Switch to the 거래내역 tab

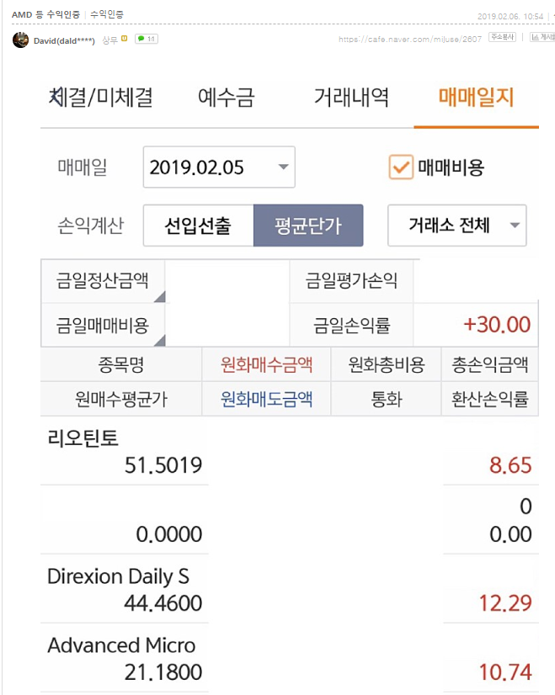click(x=350, y=98)
